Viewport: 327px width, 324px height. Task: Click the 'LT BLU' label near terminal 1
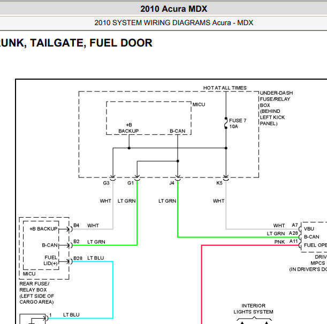71,314
